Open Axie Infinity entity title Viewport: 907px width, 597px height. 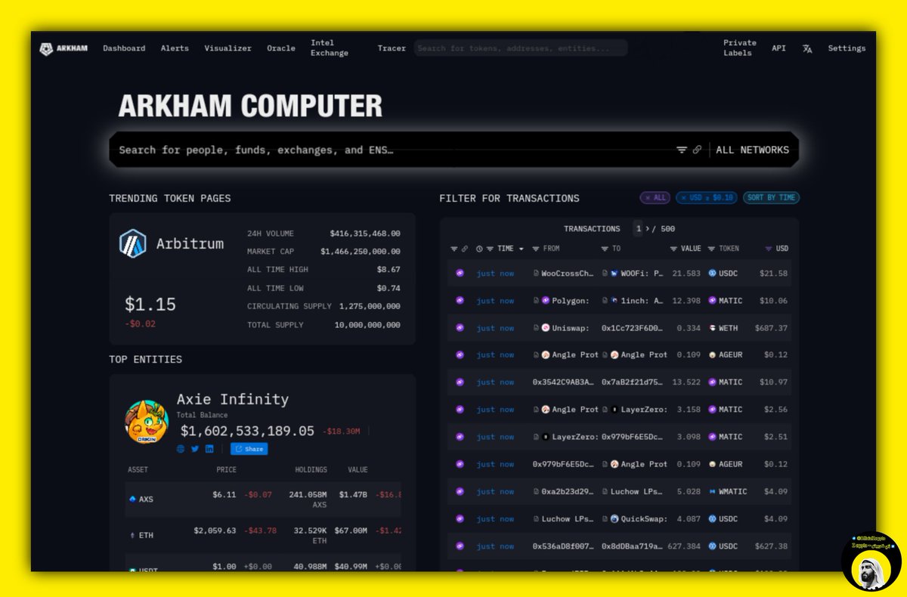tap(233, 399)
